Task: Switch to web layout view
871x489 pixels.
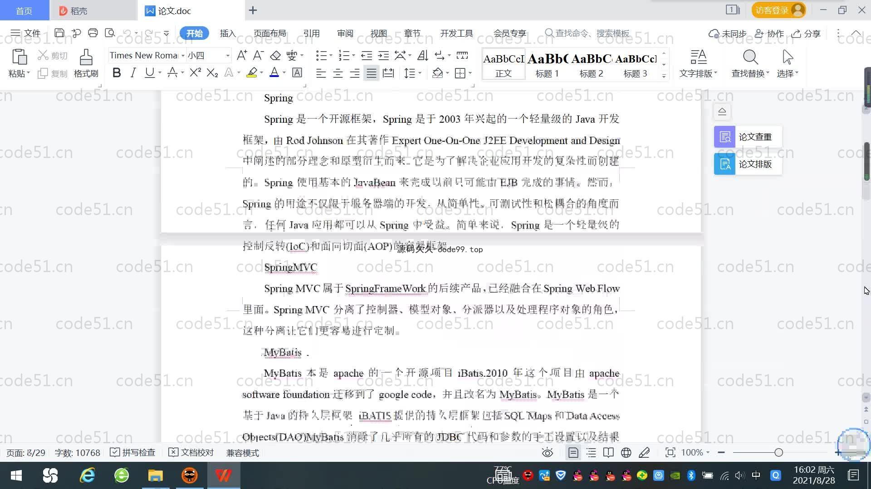Action: coord(626,452)
